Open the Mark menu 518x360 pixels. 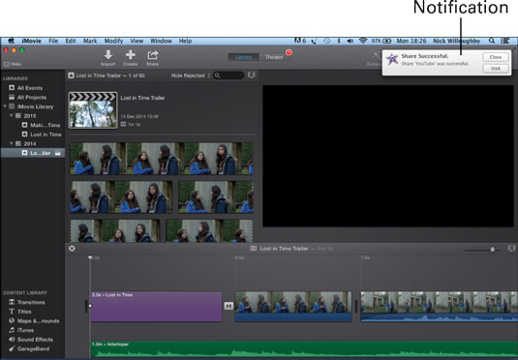(x=90, y=41)
